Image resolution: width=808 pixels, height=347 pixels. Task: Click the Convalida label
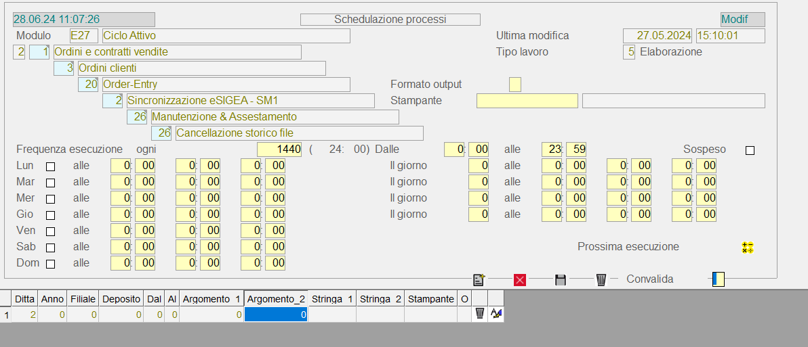coord(649,279)
